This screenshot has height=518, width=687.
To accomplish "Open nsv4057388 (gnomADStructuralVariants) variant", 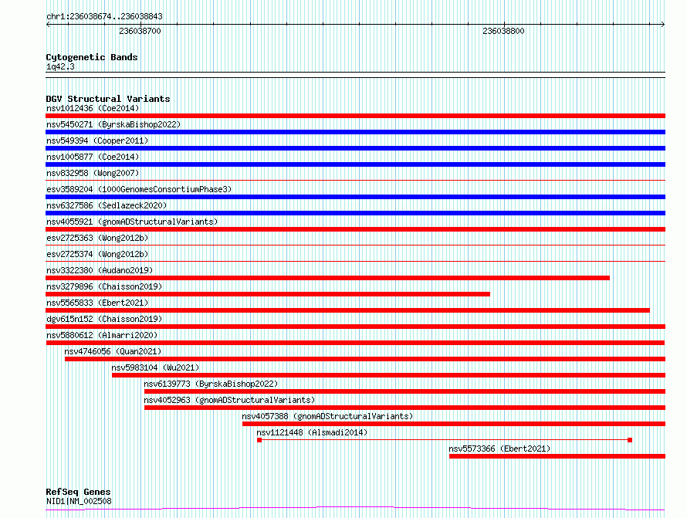I will (327, 416).
